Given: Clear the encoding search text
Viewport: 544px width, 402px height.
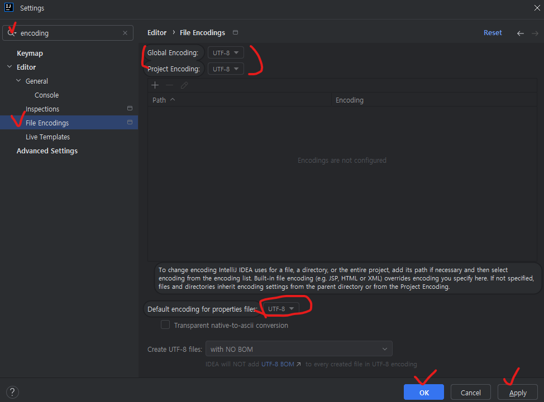Looking at the screenshot, I should click(x=125, y=33).
